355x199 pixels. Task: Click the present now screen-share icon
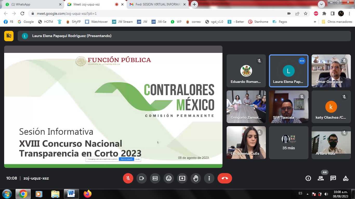point(182,178)
